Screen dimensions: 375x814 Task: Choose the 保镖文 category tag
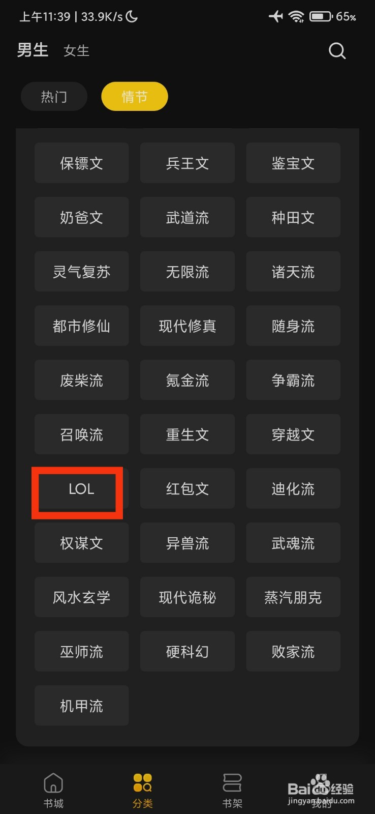81,163
